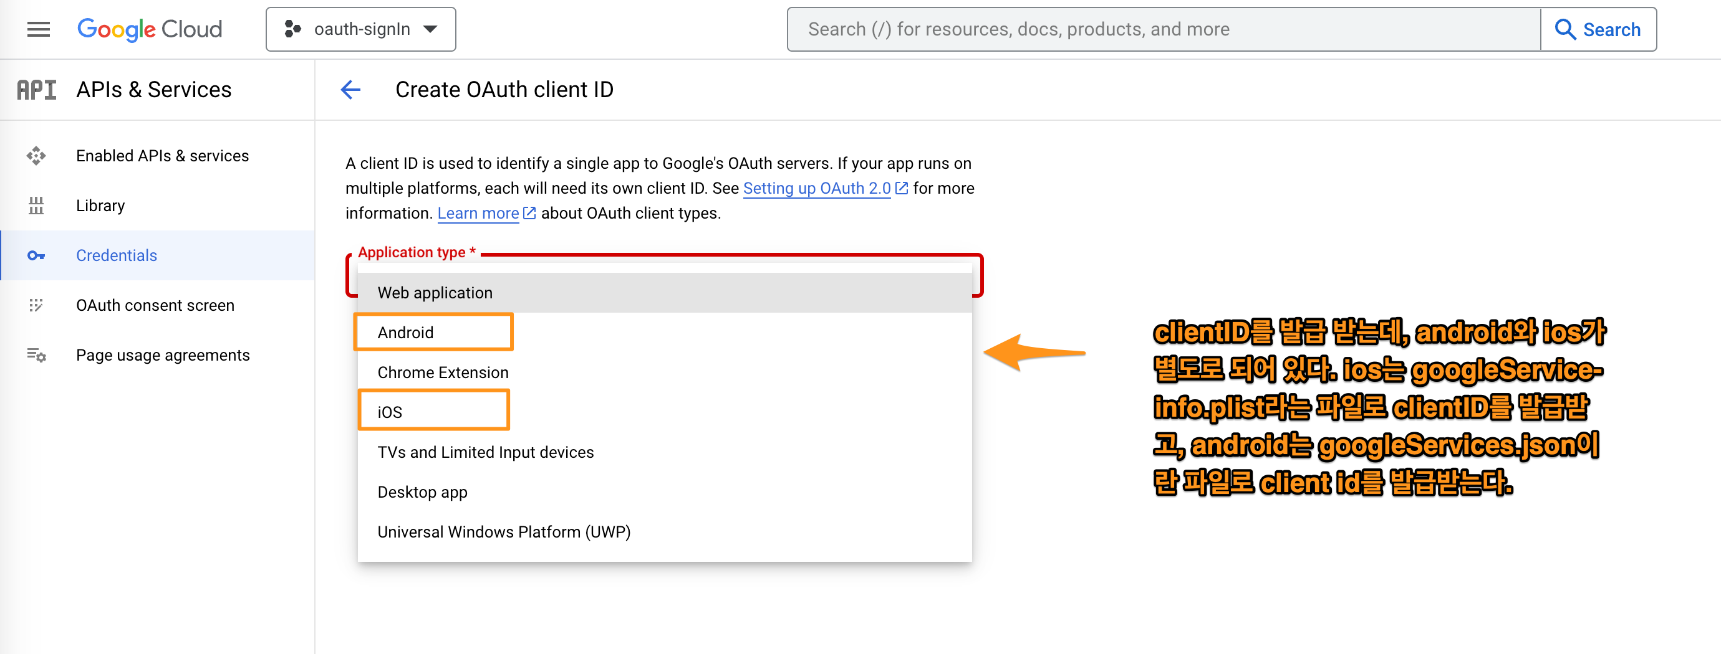Click the Google Cloud logo

pyautogui.click(x=150, y=29)
